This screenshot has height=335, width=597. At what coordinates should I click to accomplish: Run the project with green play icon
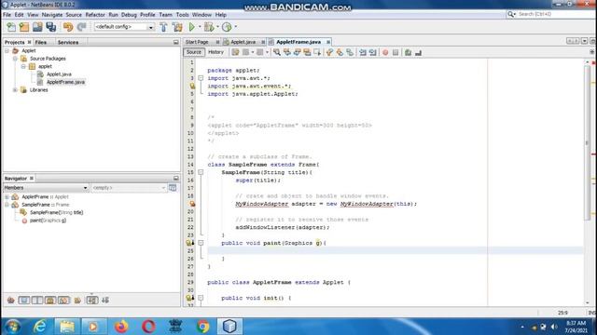[192, 27]
